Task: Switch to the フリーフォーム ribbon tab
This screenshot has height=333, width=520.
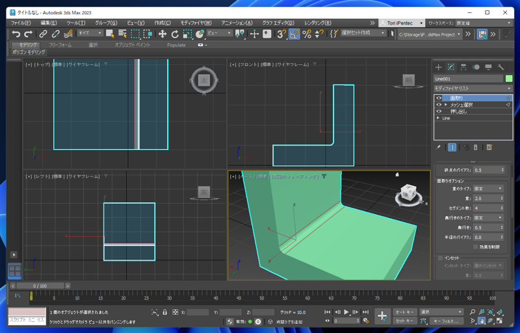Action: tap(60, 45)
